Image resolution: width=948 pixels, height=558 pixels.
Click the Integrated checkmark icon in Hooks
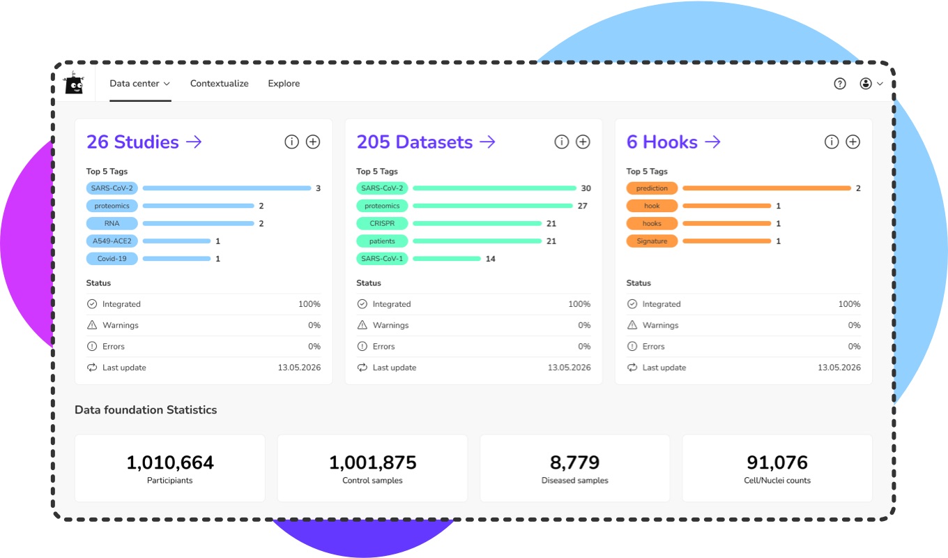pos(632,304)
